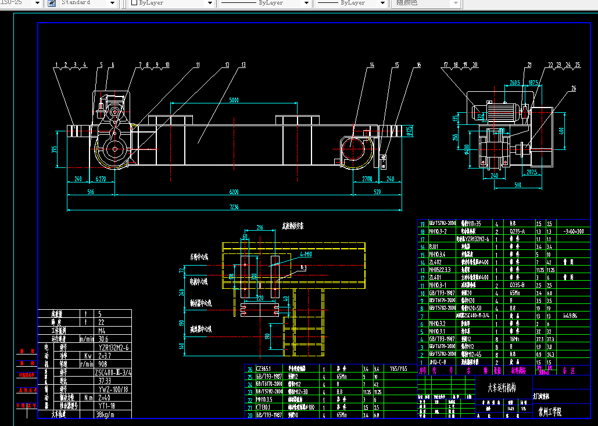Expand the ByLayer linetype dropdown
The width and height of the screenshot is (598, 426).
pyautogui.click(x=306, y=3)
